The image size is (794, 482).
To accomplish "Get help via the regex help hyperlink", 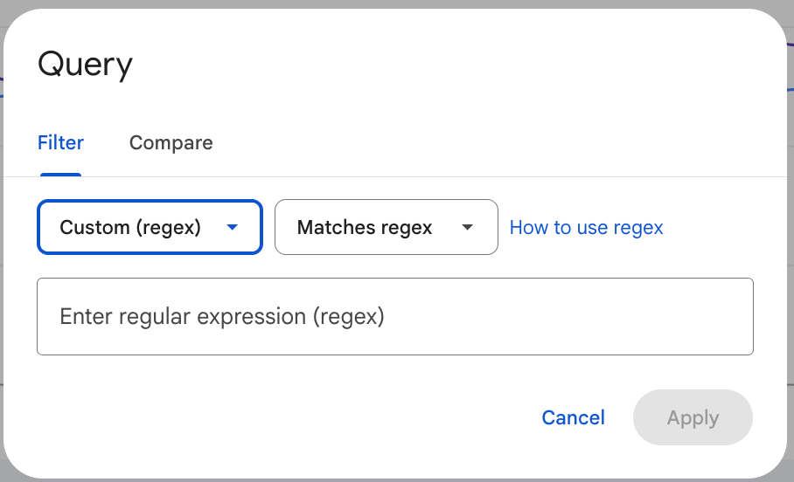I will (586, 228).
